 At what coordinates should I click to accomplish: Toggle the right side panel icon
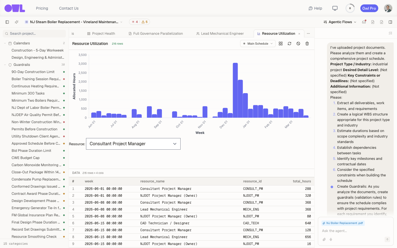pyautogui.click(x=390, y=22)
